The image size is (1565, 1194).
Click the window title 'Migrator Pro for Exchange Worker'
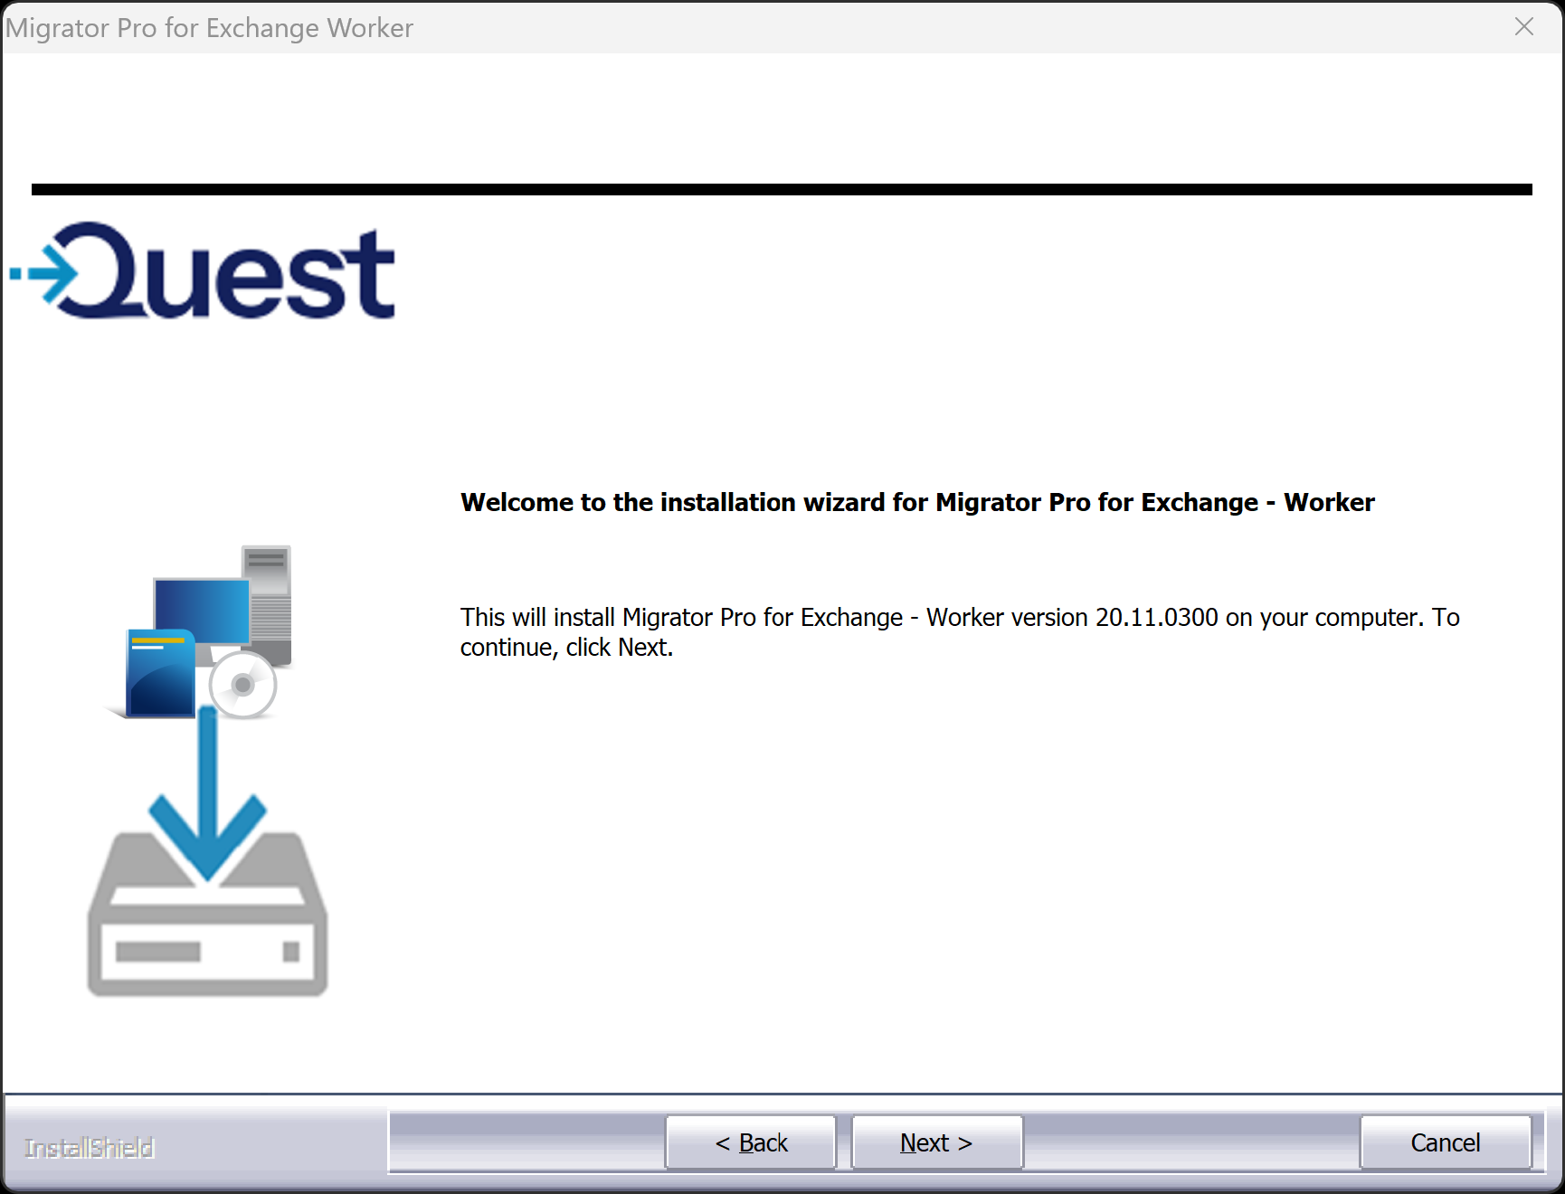coord(210,28)
